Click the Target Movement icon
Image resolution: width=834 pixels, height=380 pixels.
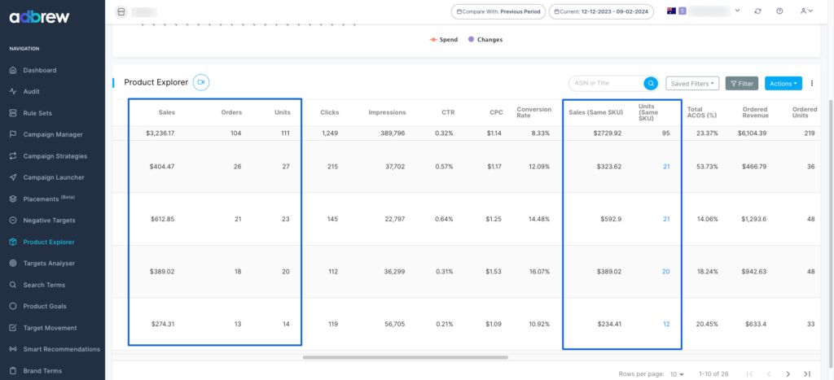pos(13,328)
